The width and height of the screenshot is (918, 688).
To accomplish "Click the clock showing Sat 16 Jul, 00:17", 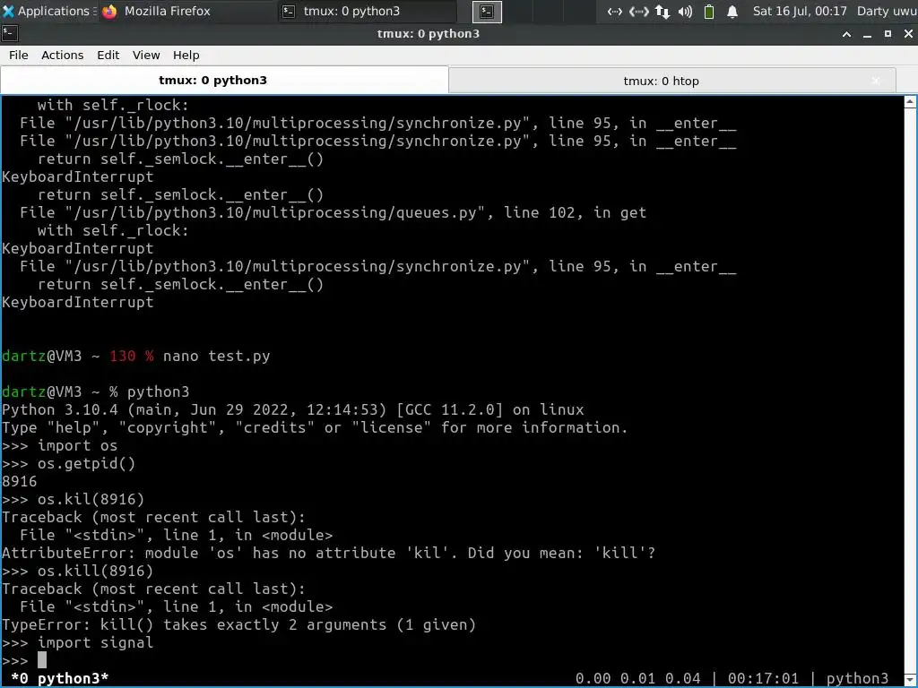I will (x=799, y=11).
